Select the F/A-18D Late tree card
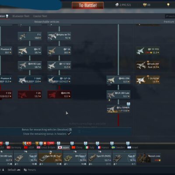 118,94
